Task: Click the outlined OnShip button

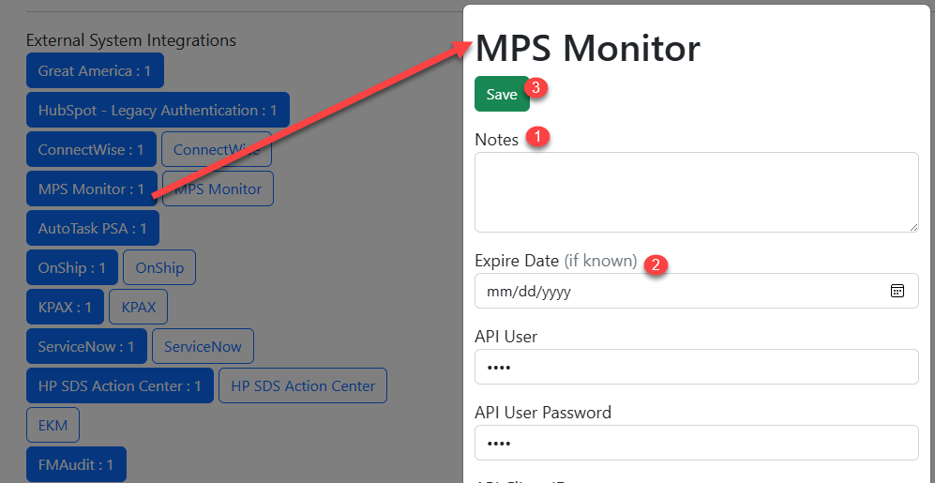Action: tap(159, 267)
